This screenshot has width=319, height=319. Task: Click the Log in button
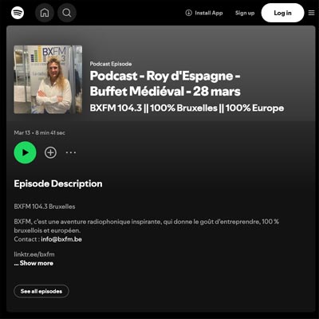[282, 13]
